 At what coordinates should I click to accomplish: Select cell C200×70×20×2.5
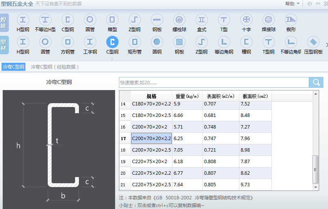pos(151,150)
